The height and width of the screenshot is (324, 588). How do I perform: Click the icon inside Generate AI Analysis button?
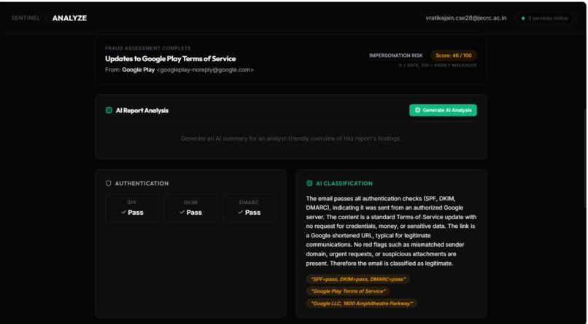pyautogui.click(x=417, y=110)
